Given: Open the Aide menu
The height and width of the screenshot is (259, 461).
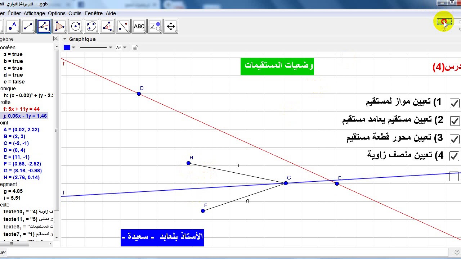Looking at the screenshot, I should pos(111,13).
